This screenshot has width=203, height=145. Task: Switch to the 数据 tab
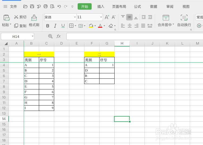tap(154, 6)
